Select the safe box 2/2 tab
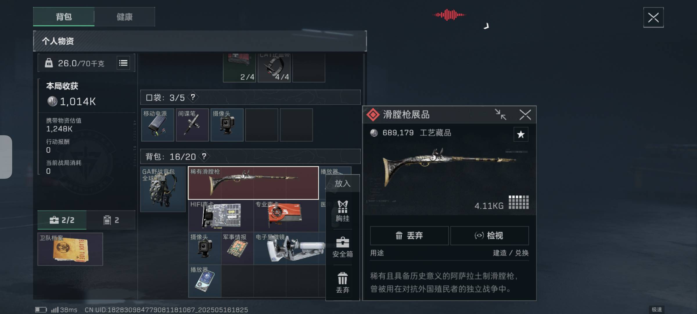The width and height of the screenshot is (697, 314). pyautogui.click(x=62, y=220)
